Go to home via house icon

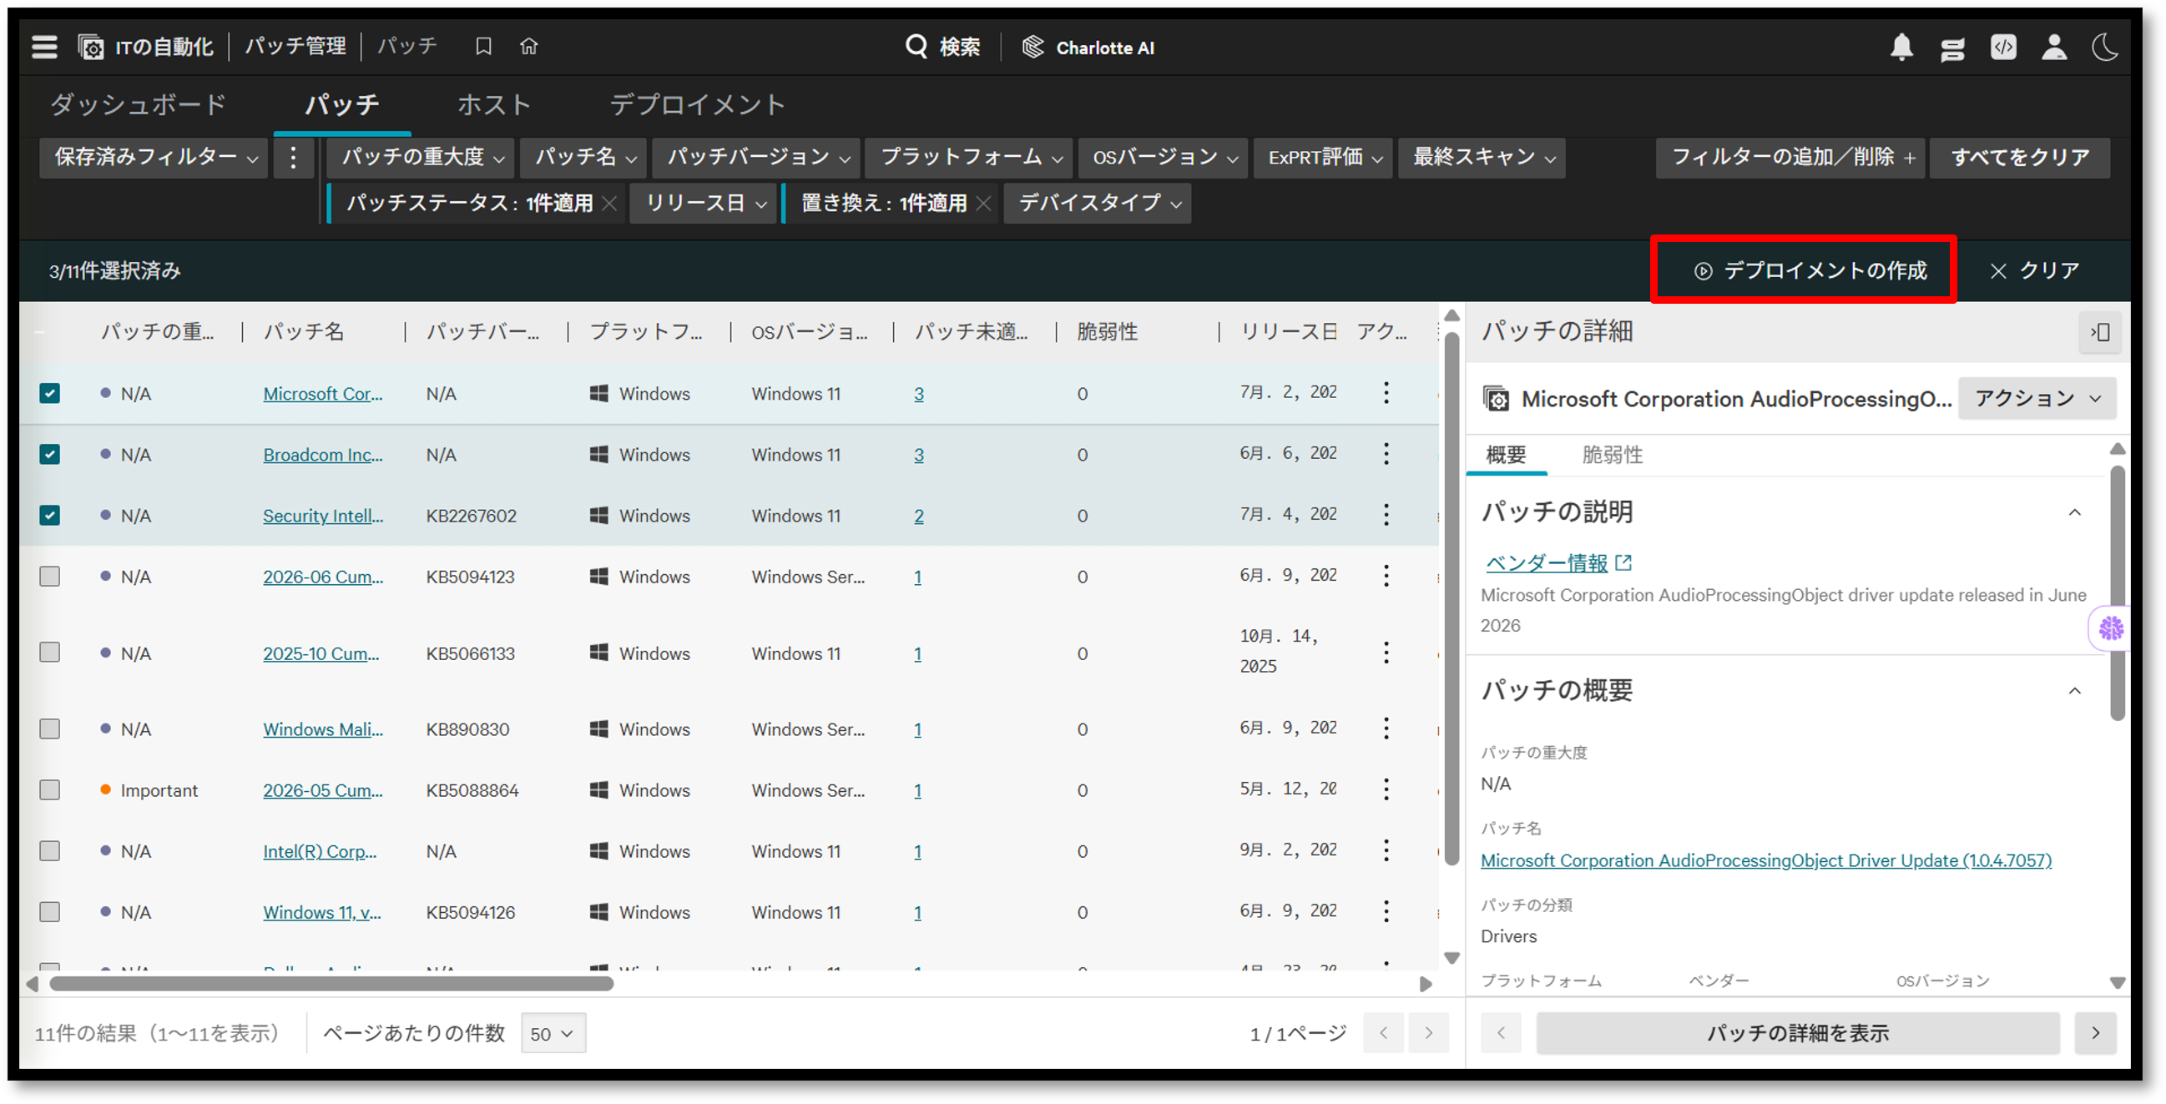[x=529, y=46]
